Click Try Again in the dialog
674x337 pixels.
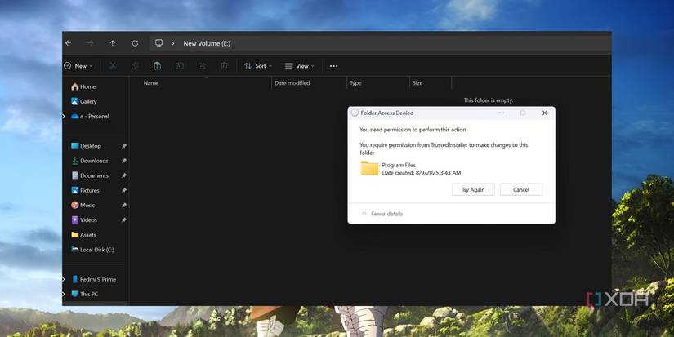pos(473,190)
